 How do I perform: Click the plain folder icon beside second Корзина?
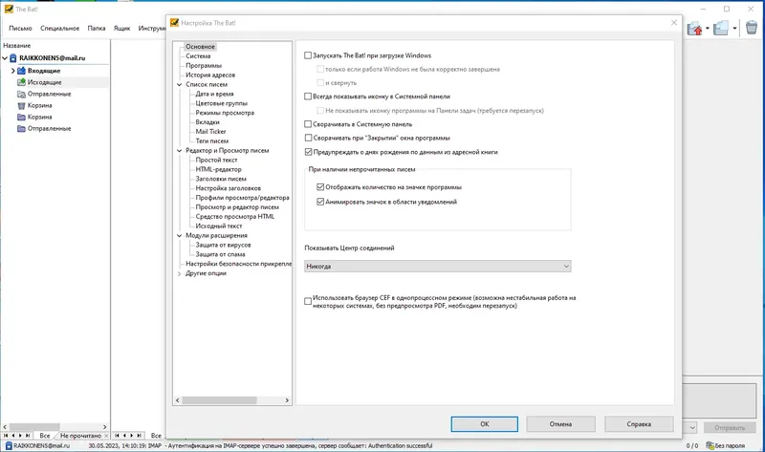[x=21, y=117]
